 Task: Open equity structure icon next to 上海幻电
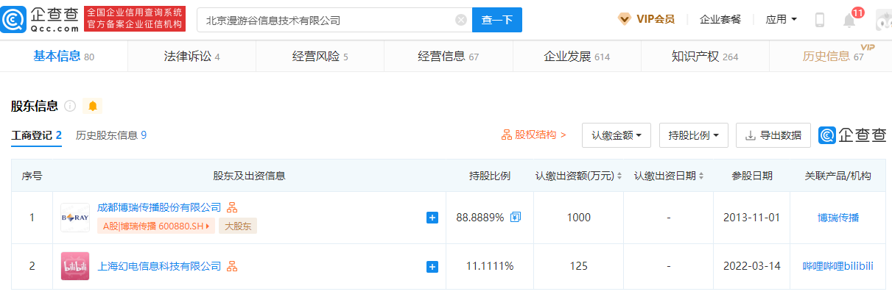coord(232,265)
